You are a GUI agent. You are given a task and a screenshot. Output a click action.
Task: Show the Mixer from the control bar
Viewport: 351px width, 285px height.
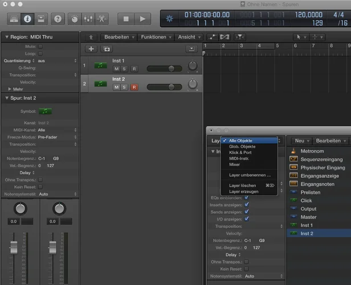click(87, 19)
